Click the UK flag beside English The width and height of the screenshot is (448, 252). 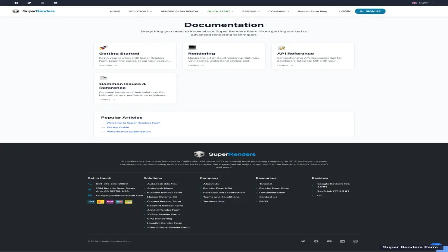414,3
